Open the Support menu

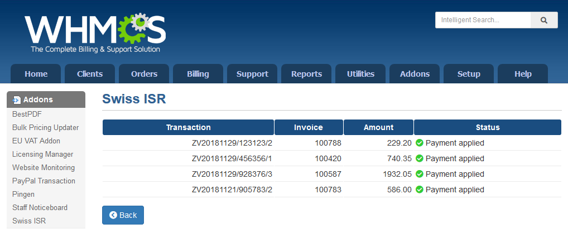click(252, 74)
